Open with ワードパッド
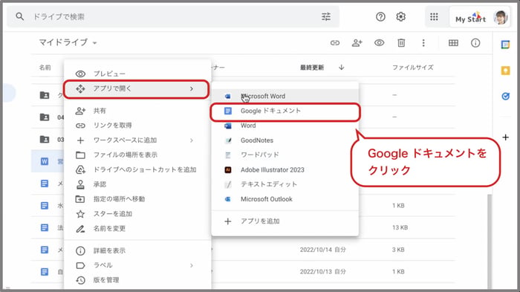520x292 pixels. 285,155
